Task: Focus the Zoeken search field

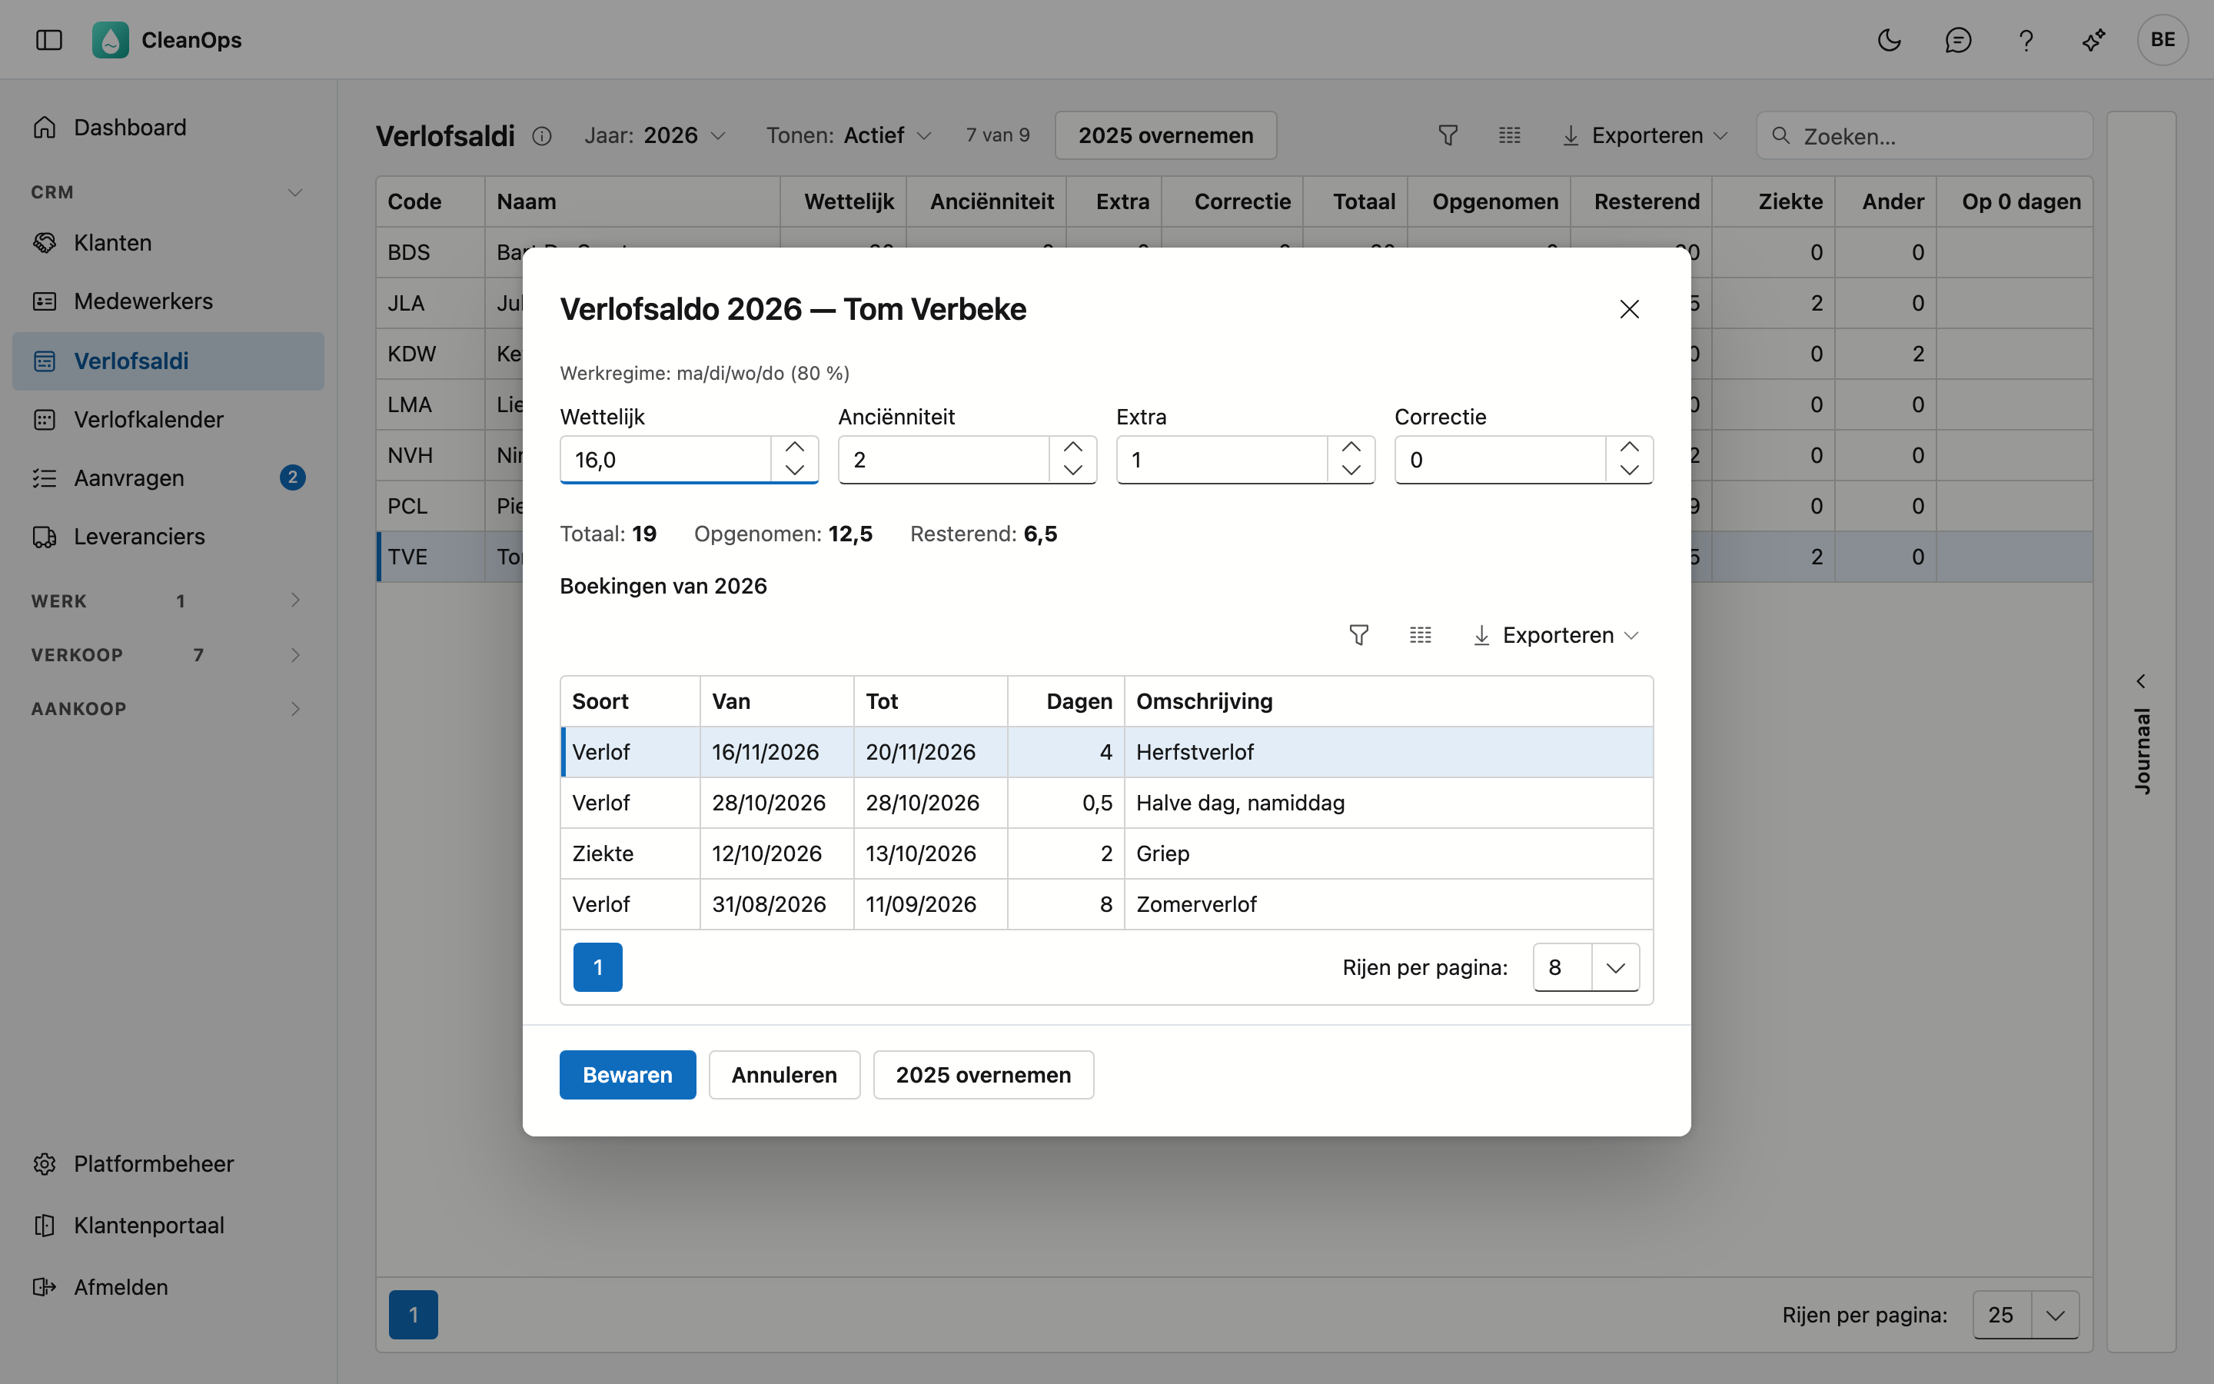Action: [1924, 135]
